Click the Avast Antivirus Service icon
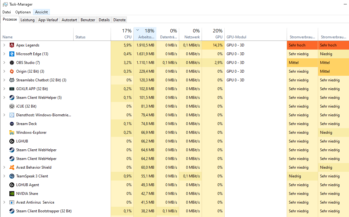 (x=12, y=202)
